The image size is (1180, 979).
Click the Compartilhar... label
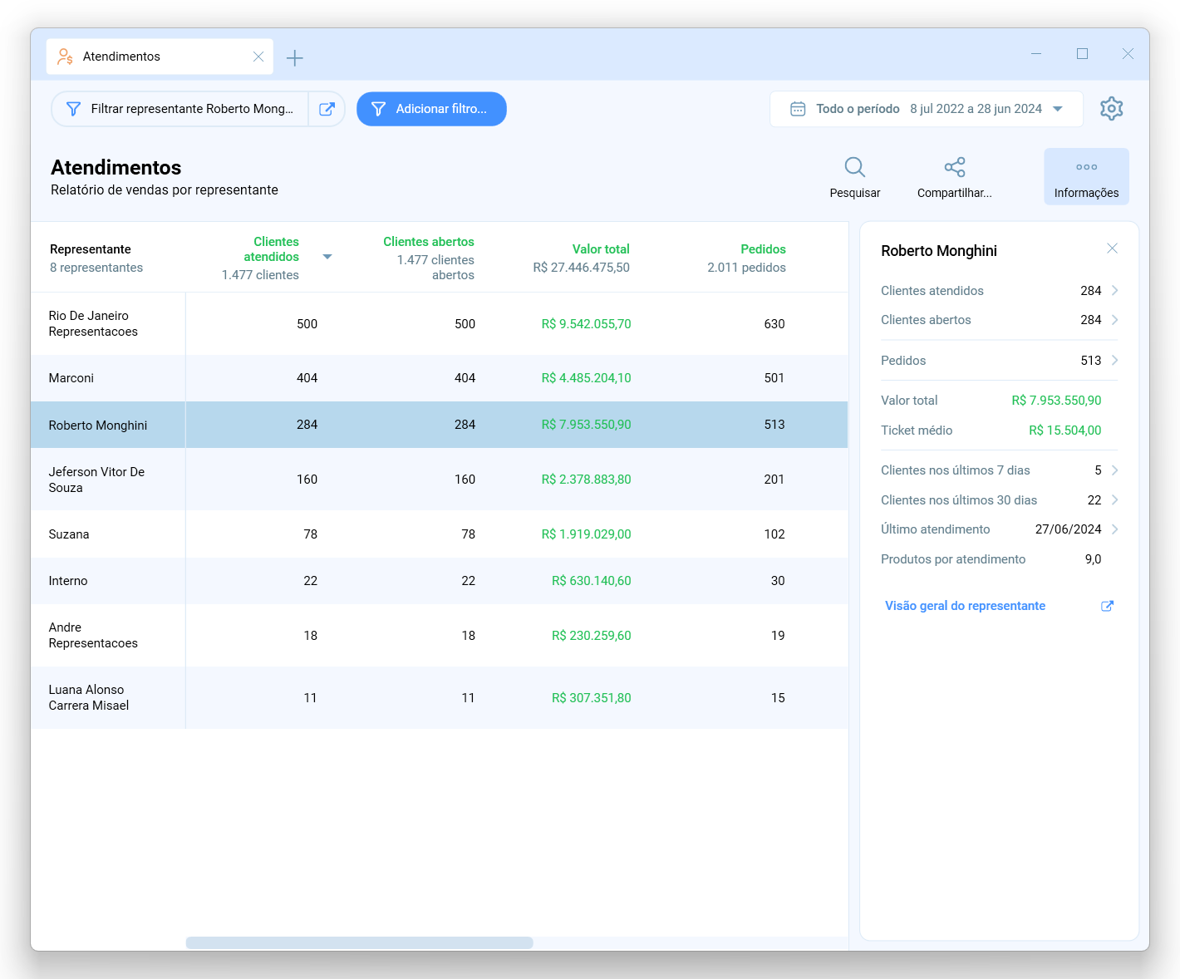(x=955, y=193)
